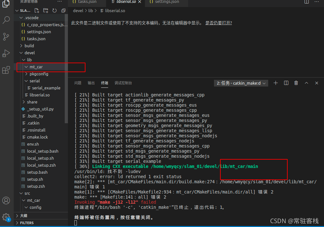Open explorer panel more actions menu
The image size is (324, 227).
(x=60, y=2)
